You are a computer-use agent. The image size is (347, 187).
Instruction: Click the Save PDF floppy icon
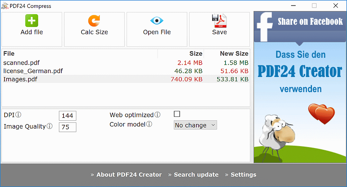pos(219,21)
